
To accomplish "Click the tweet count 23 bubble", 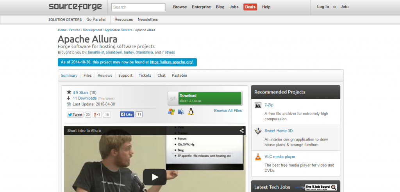I will click(x=88, y=114).
